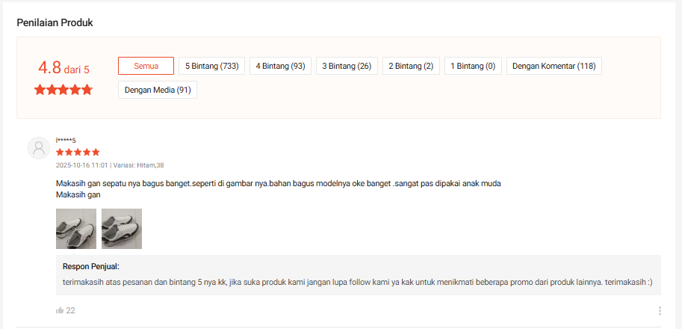Show reviews Dengan Media (91)
Screen dimensions: 682x329
click(x=158, y=90)
